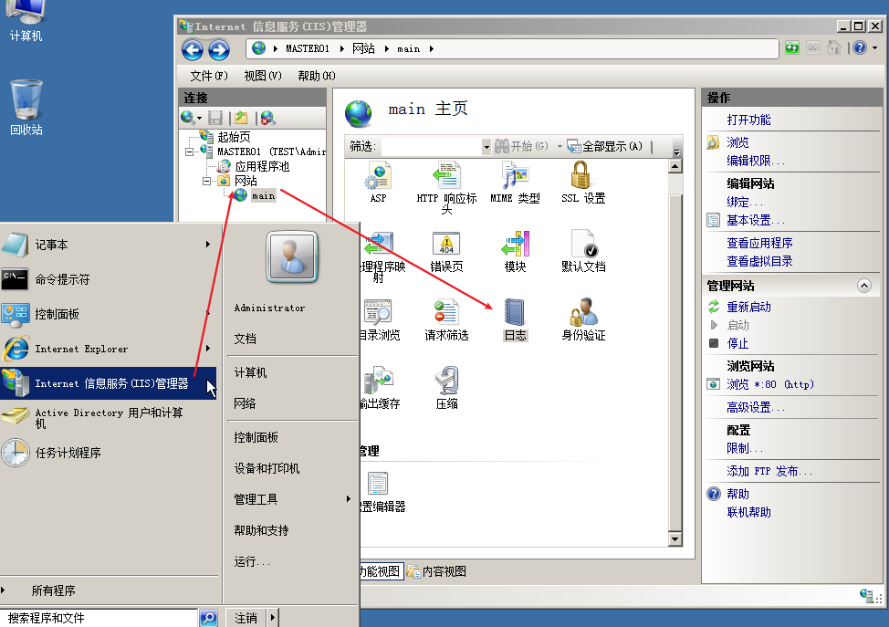Open the ASP feature icon

pyautogui.click(x=378, y=176)
